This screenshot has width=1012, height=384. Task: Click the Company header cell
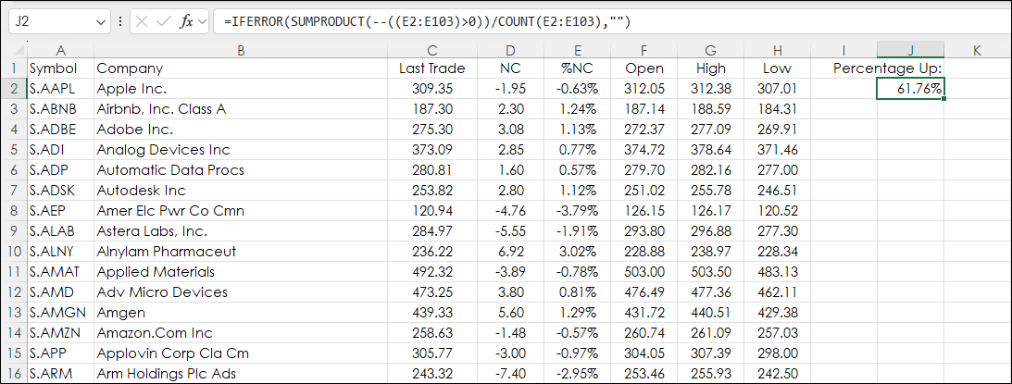241,68
